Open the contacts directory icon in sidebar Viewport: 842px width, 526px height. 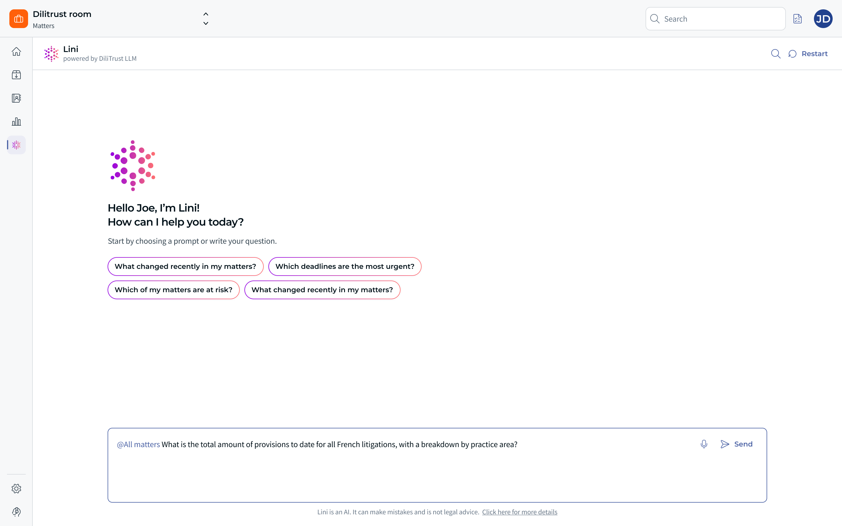[16, 98]
